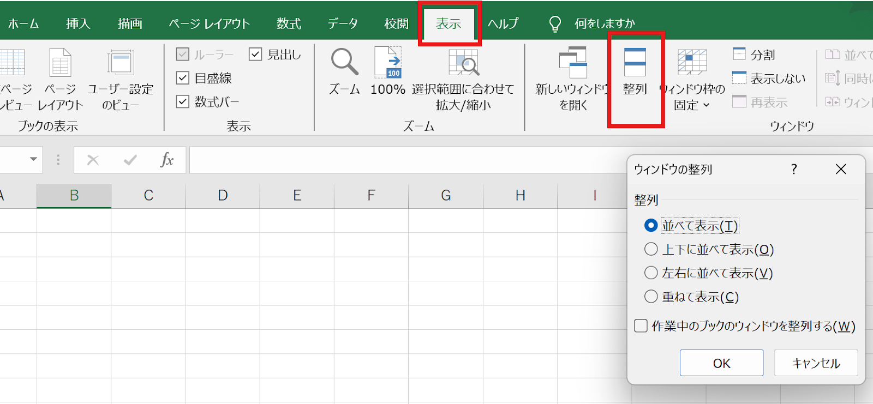Click the 整列 arrange windows icon
The width and height of the screenshot is (873, 404).
[635, 62]
